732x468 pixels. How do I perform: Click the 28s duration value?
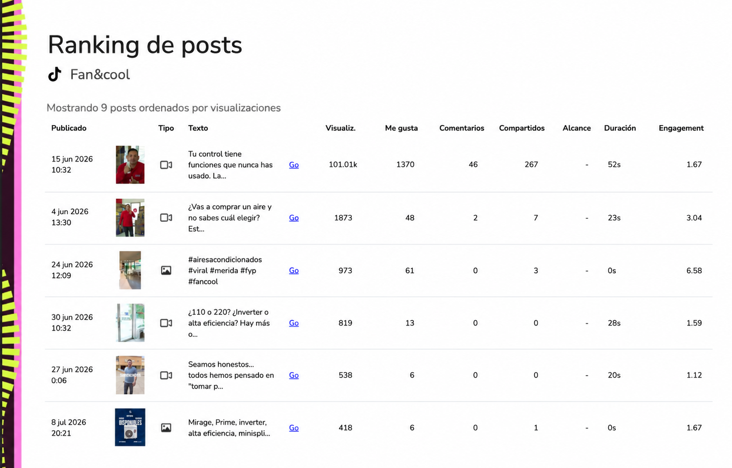614,323
